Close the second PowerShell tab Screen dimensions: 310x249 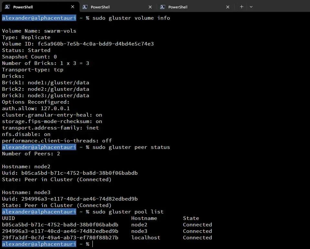tap(150, 7)
